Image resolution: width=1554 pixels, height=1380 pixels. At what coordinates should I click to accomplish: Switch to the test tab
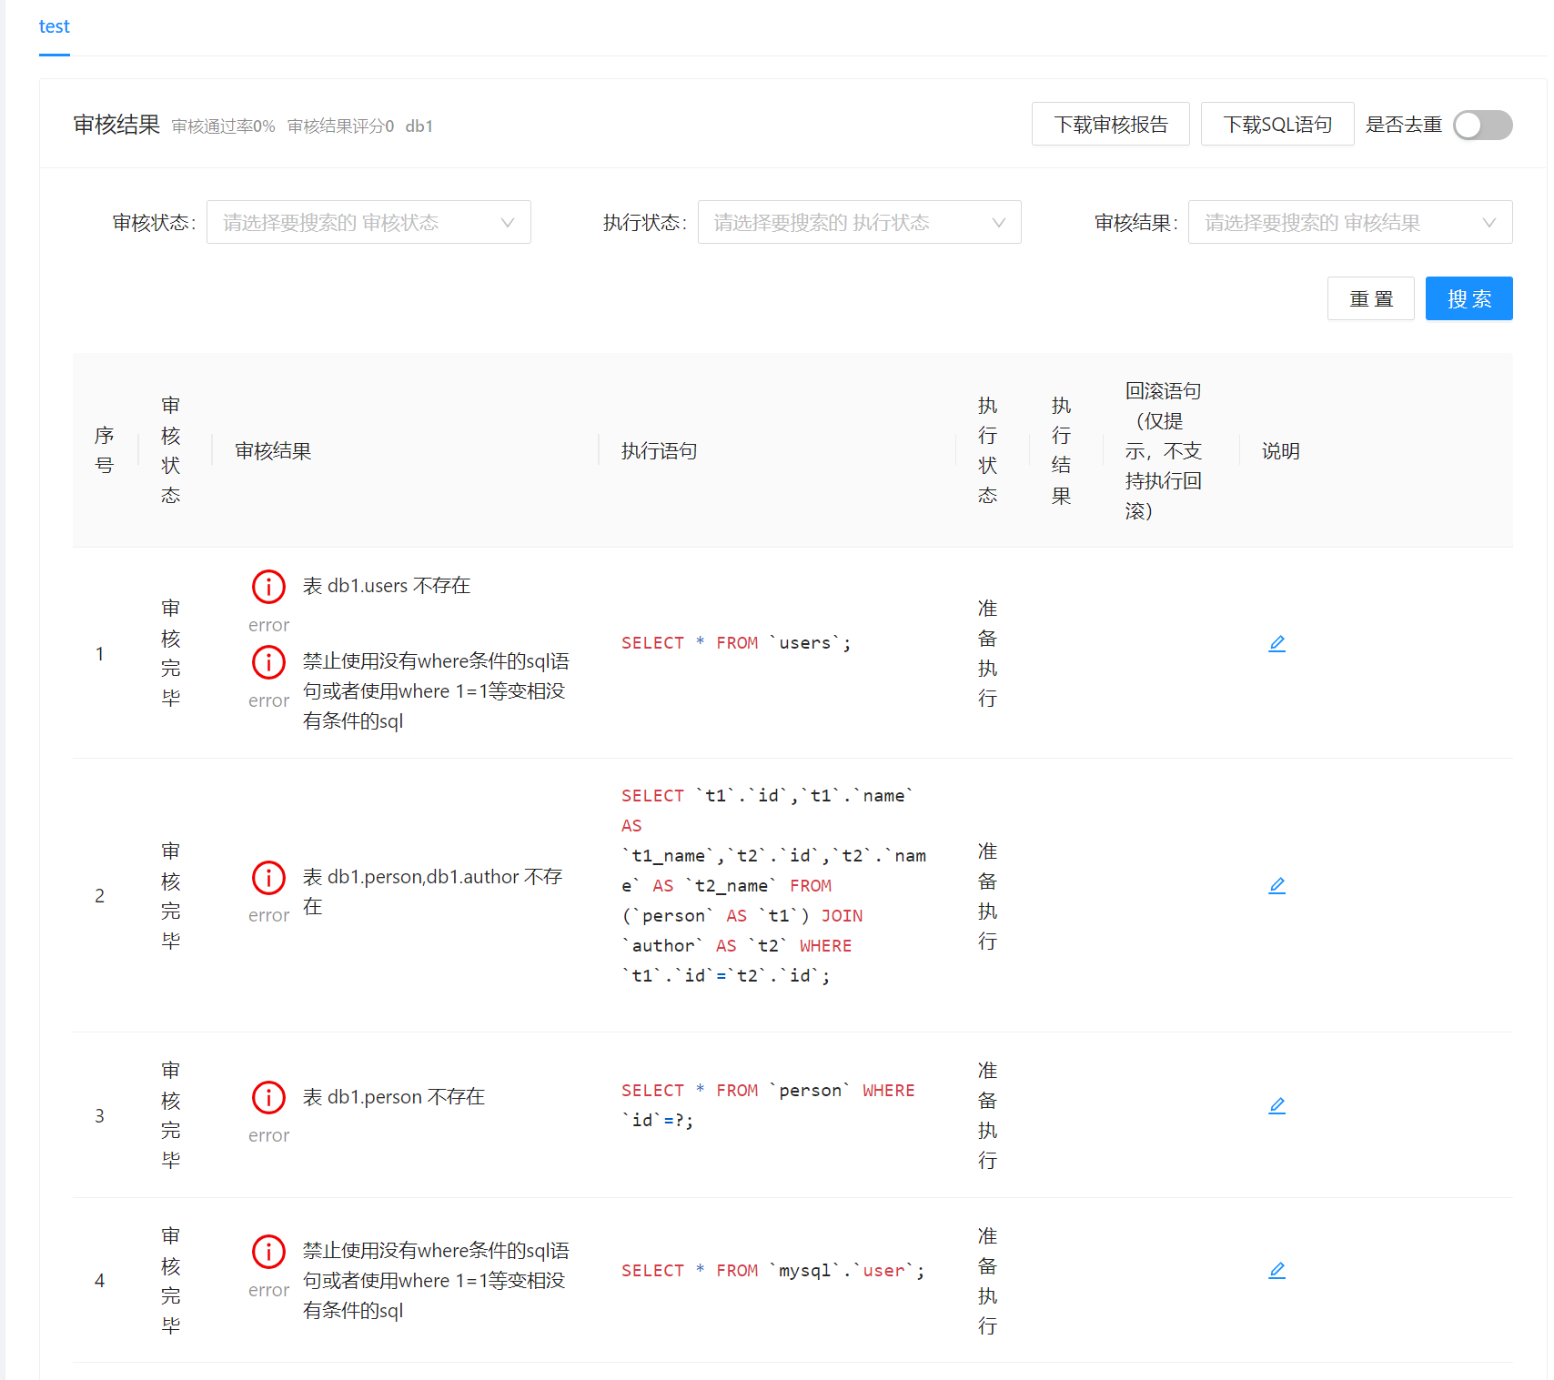coord(54,26)
